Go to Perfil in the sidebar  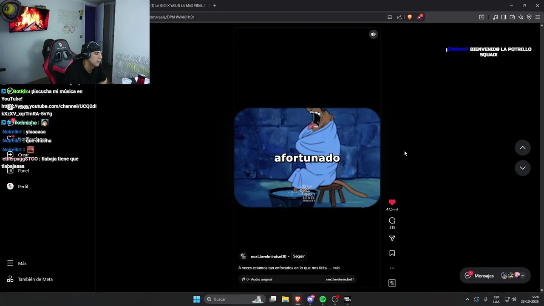17,186
